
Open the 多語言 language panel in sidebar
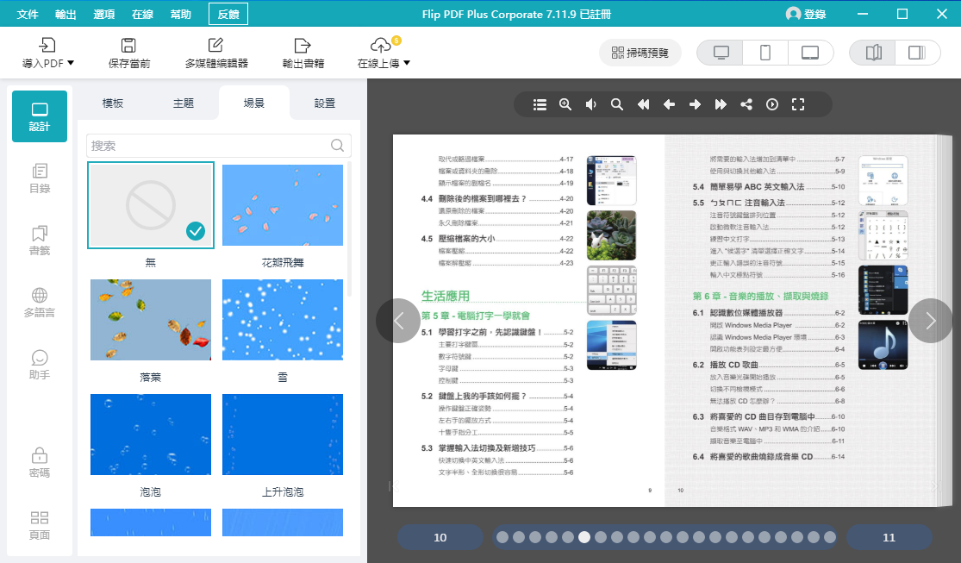[40, 303]
